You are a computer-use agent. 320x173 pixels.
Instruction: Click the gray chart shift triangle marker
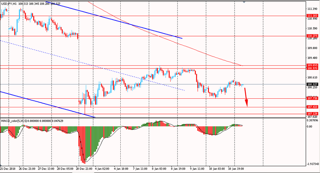(x=244, y=2)
